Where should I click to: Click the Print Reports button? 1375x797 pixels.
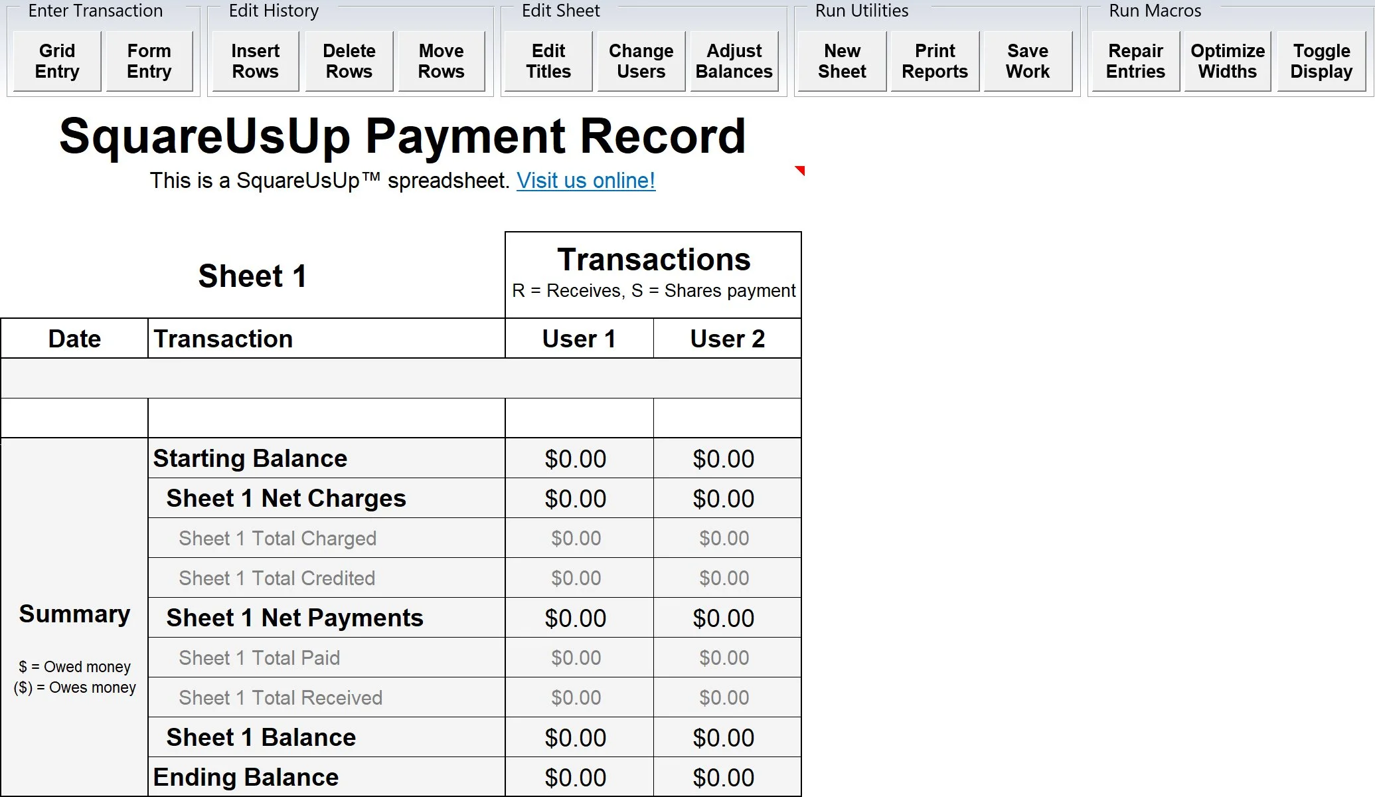tap(934, 61)
